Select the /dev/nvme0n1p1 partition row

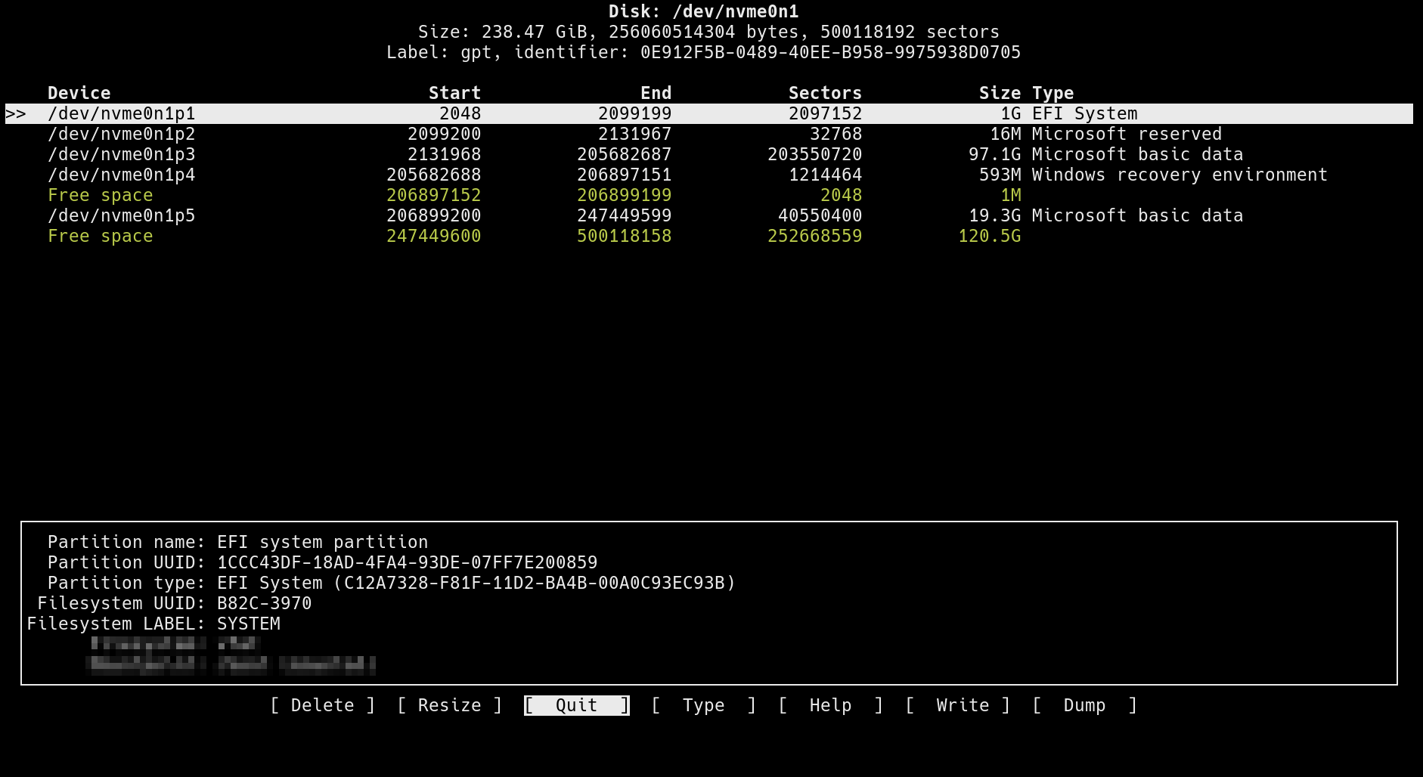[x=709, y=113]
